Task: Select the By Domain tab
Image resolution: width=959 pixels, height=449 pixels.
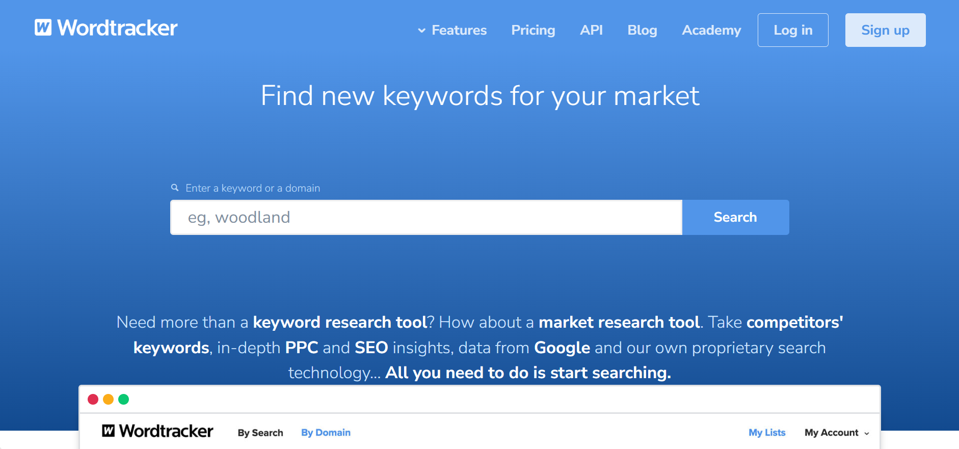Action: [326, 433]
